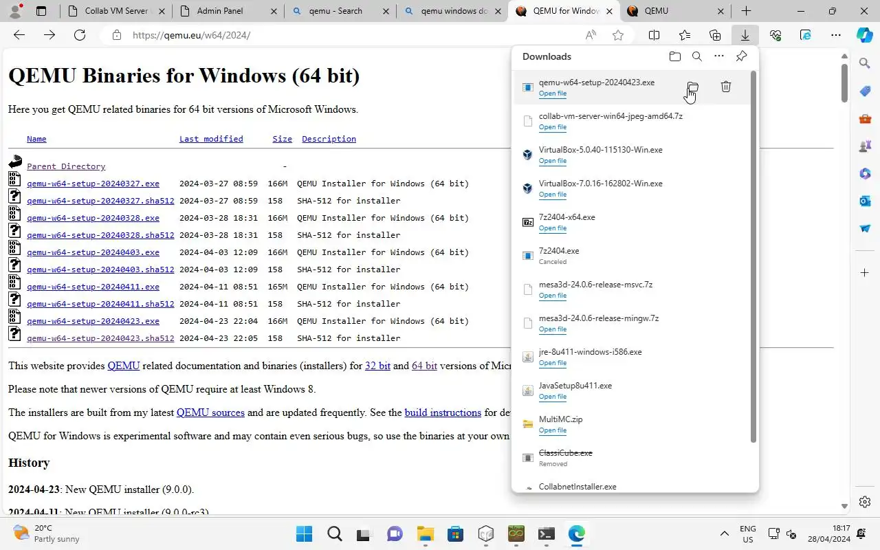Image resolution: width=880 pixels, height=550 pixels.
Task: Open more options in Downloads panel
Action: [718, 56]
